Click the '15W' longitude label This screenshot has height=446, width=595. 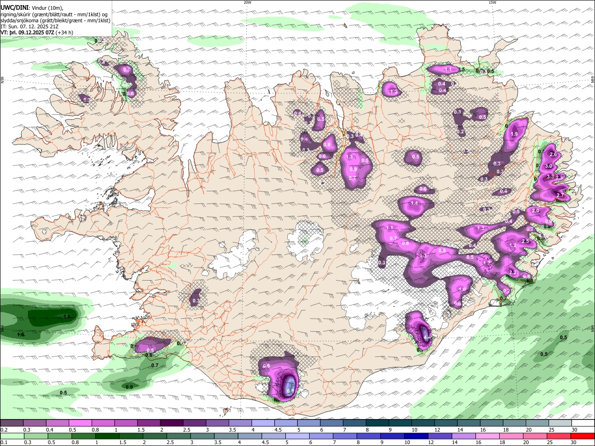pyautogui.click(x=492, y=2)
